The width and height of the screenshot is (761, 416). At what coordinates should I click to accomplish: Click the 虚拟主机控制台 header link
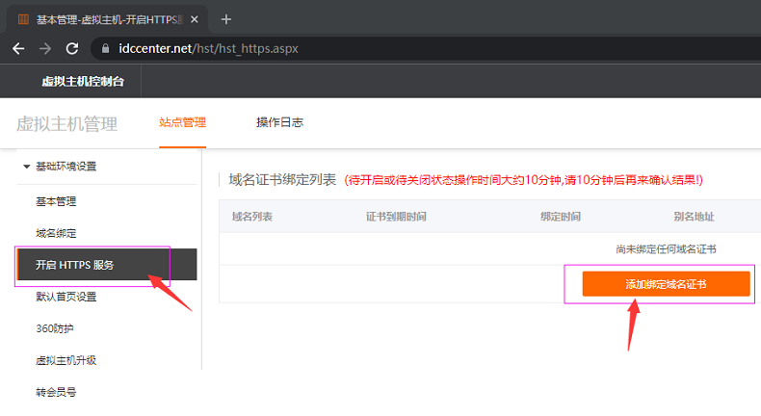(83, 82)
